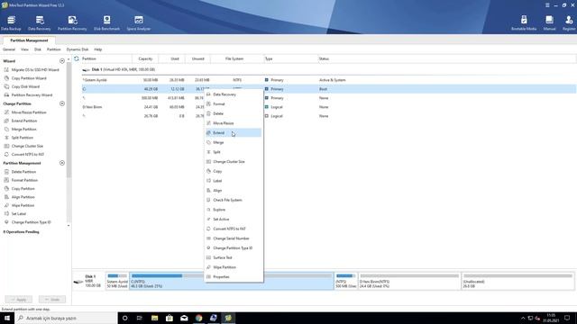Viewport: 577px width, 324px height.
Task: Create Bootable Media
Action: (x=524, y=23)
